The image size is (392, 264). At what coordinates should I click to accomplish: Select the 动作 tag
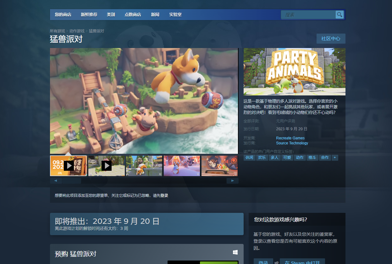[300, 158]
